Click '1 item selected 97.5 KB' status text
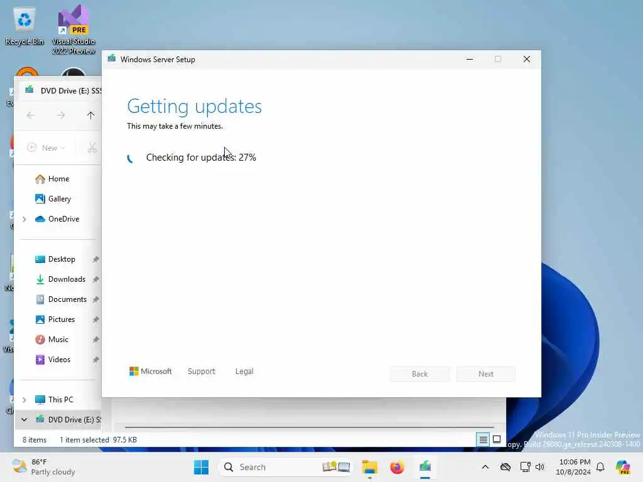The image size is (643, 482). pyautogui.click(x=98, y=440)
